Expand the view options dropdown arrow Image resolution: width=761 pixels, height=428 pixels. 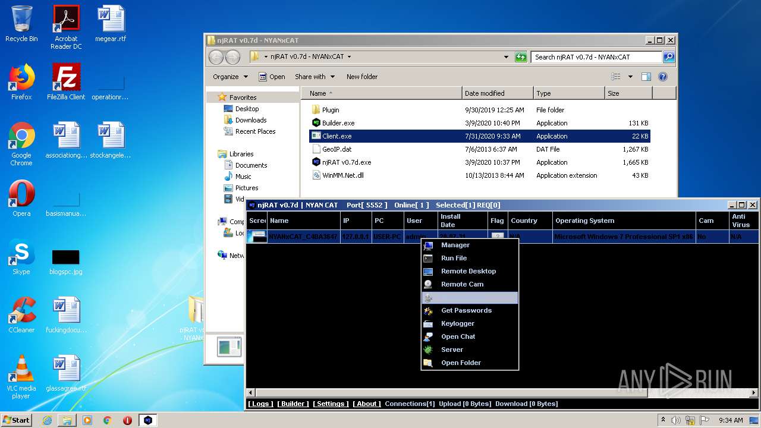click(630, 77)
